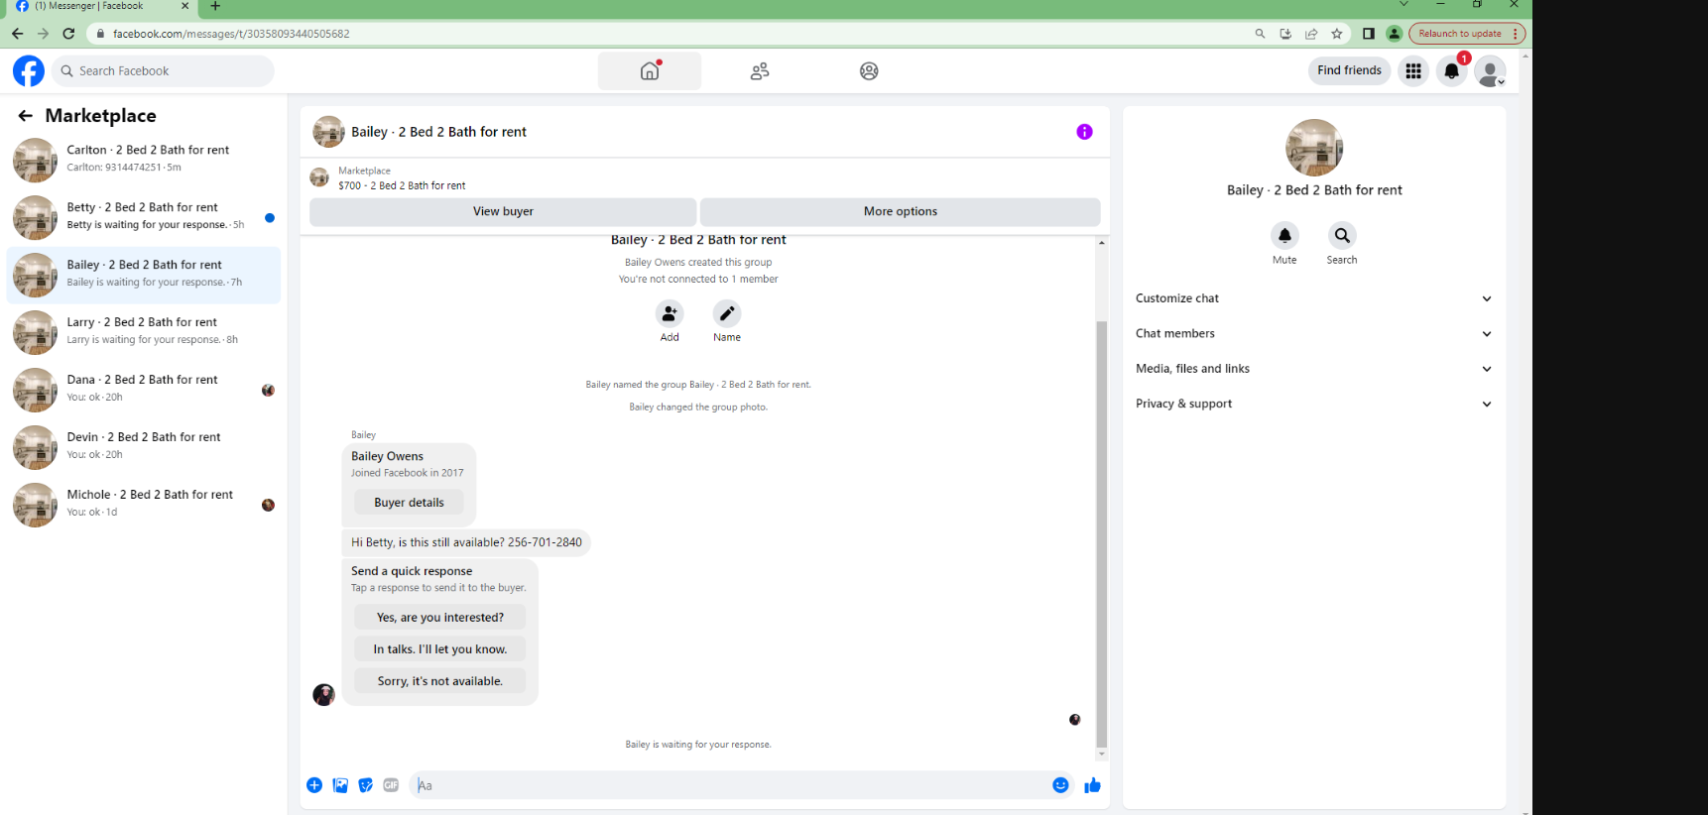Expand Chat members section
This screenshot has width=1708, height=815.
pos(1313,333)
